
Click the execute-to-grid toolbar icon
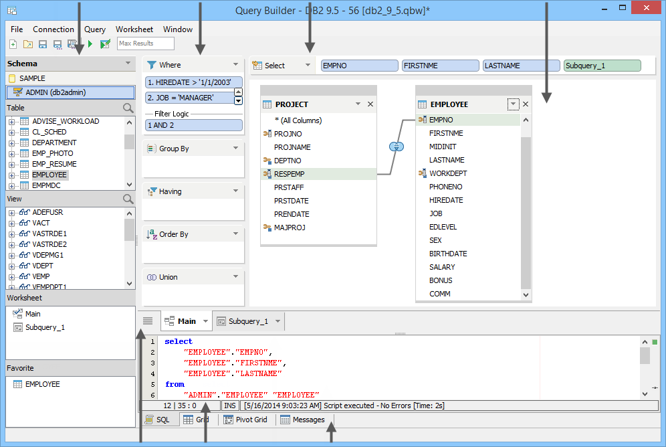click(x=105, y=43)
